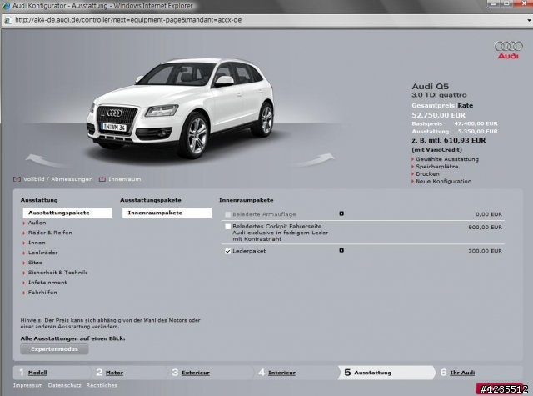Image resolution: width=533 pixels, height=396 pixels.
Task: Click the Internet Explorer page icon in the address bar
Action: 7,20
